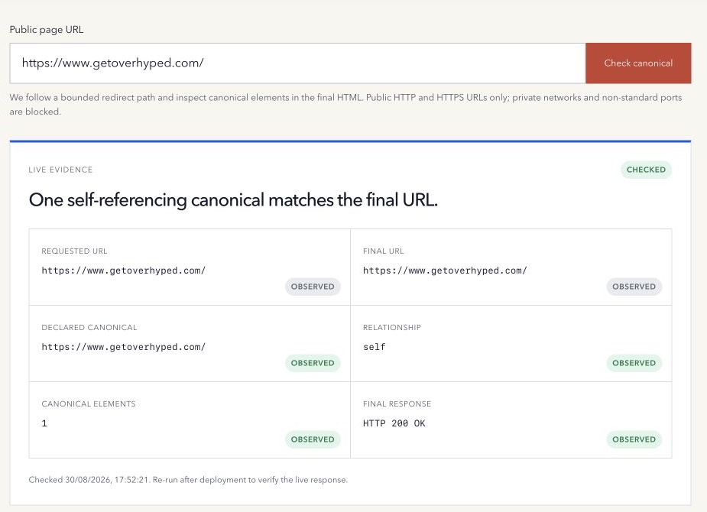Click the FINAL URL field label

pyautogui.click(x=383, y=251)
